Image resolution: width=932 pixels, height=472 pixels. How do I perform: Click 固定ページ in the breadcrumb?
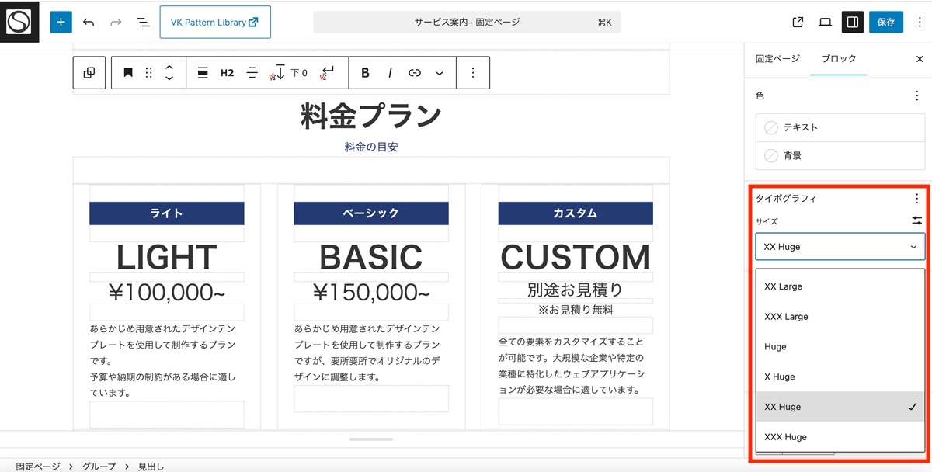38,467
